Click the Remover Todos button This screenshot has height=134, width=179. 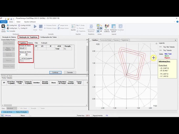pos(9,66)
